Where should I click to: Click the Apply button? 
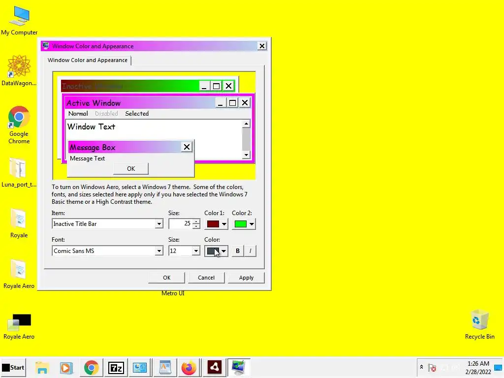tap(246, 278)
